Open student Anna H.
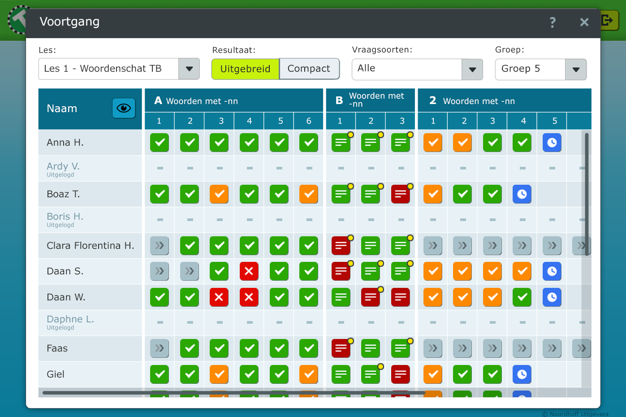This screenshot has width=626, height=417. click(x=65, y=143)
